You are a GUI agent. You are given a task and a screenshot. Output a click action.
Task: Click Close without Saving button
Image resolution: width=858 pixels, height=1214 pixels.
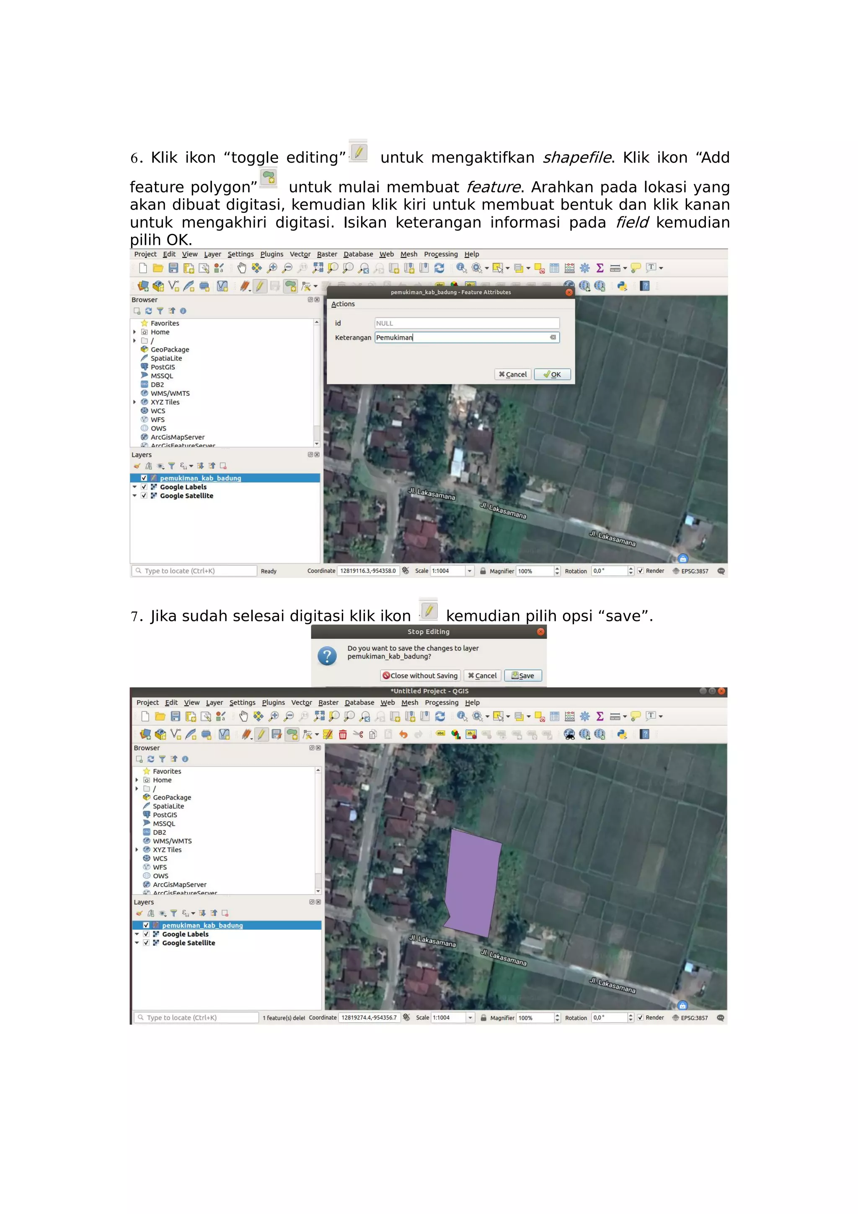(x=420, y=676)
